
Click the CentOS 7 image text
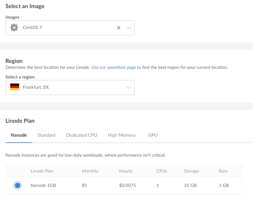(32, 27)
